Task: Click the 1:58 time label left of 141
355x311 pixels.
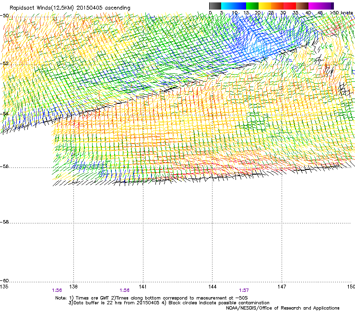Action: [125, 290]
